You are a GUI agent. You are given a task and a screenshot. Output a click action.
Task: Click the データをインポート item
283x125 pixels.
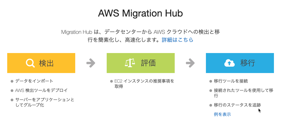point(34,81)
